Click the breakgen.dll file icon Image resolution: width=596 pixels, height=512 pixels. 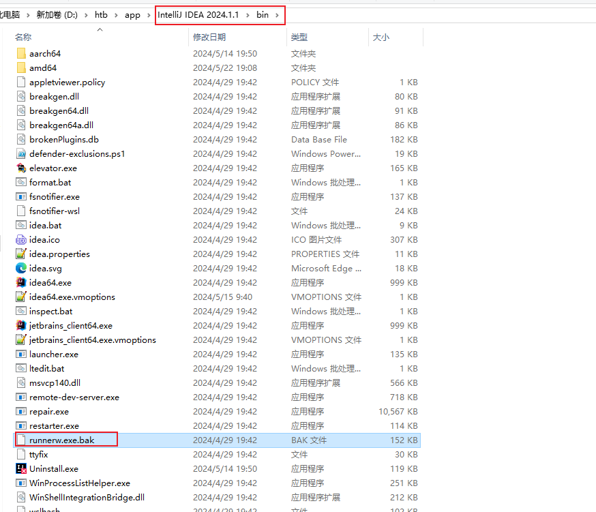tap(21, 97)
